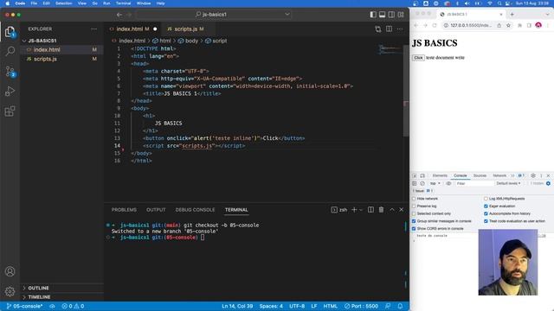Viewport: 554px width, 311px height.
Task: Open editor more actions ellipsis
Action: pyautogui.click(x=400, y=29)
